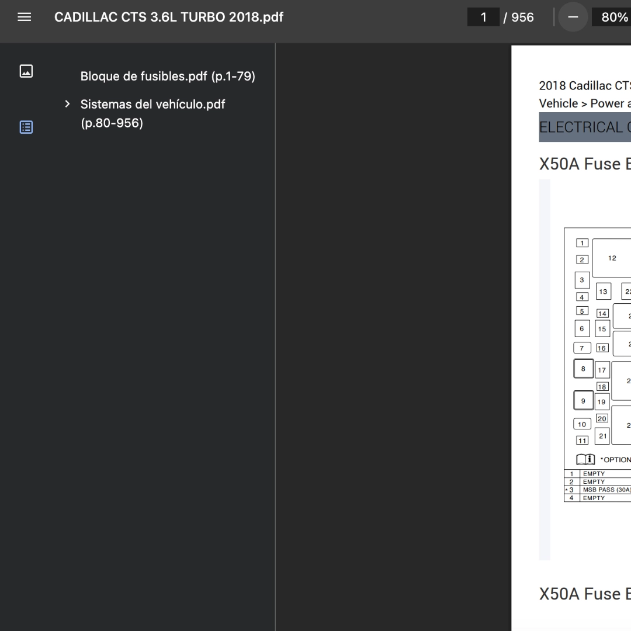Click the 2018 Cadillac CTS title line
Image resolution: width=631 pixels, height=631 pixels.
pyautogui.click(x=585, y=86)
